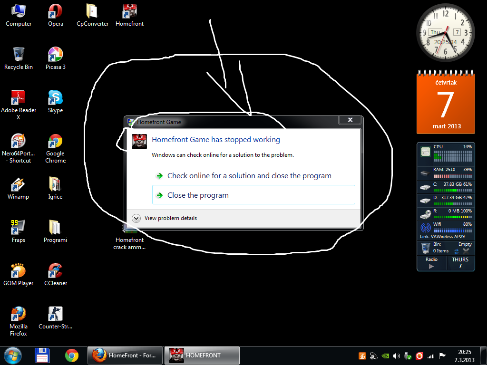
Task: Click the orange calendar gadget showing 7
Action: pos(446,103)
